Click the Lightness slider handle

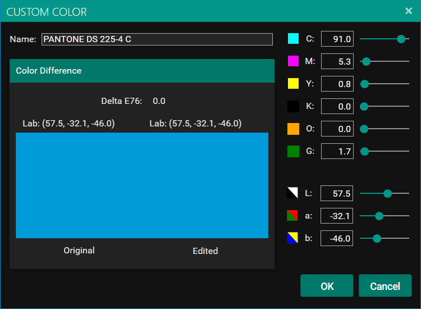(x=387, y=193)
